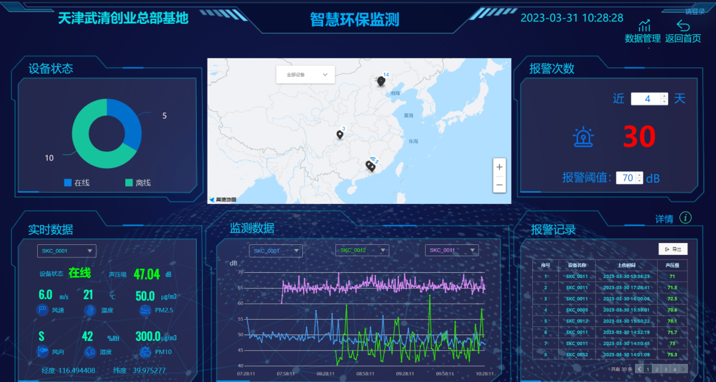
Task: Open SKC_0001 dropdown in 实时数据 panel
Action: [67, 251]
